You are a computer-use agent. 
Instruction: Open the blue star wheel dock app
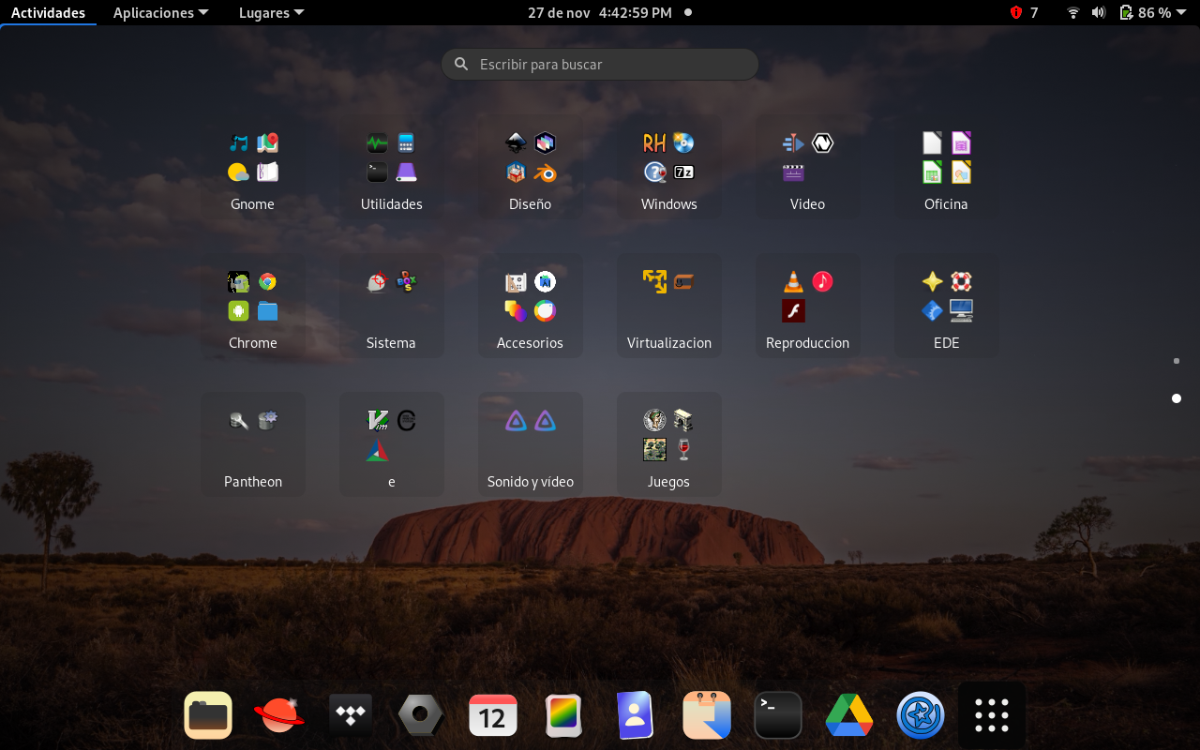coord(921,716)
